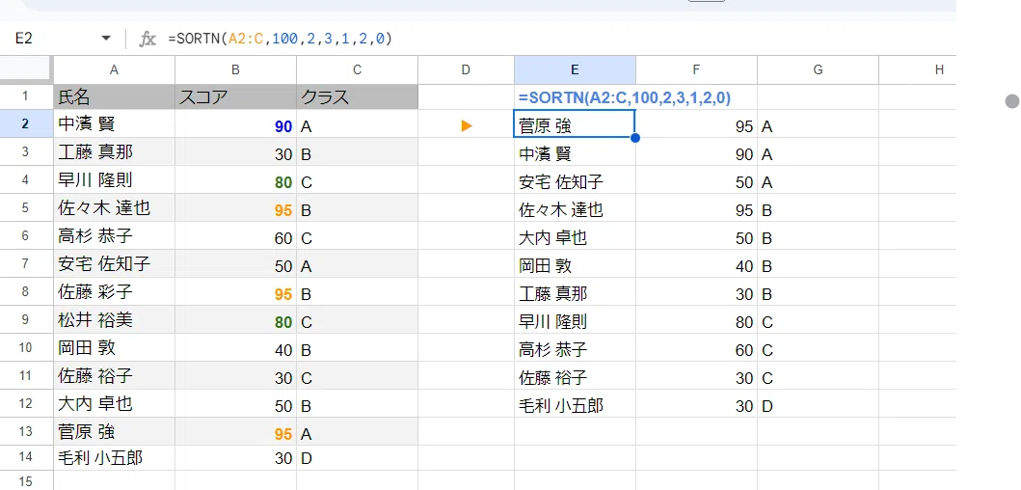Screen dimensions: 1021x490
Task: Click orange score 95 in cell B8
Action: click(x=235, y=294)
